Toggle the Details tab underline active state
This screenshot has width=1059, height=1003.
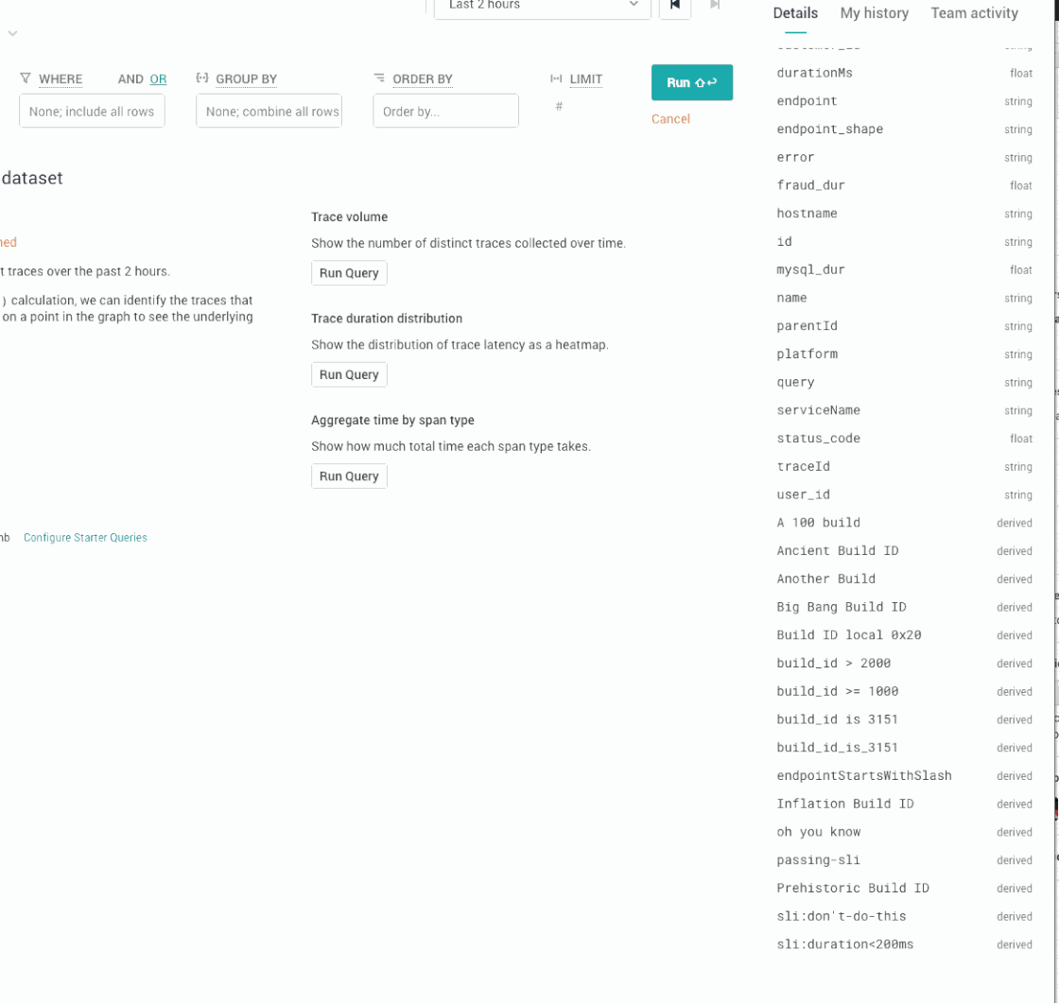(x=795, y=13)
